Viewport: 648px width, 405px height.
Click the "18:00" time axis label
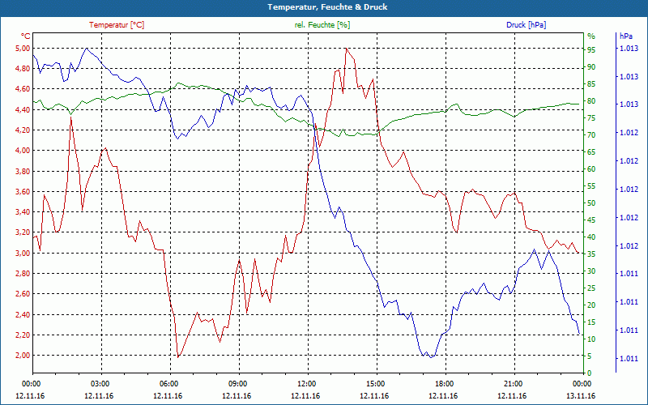443,384
